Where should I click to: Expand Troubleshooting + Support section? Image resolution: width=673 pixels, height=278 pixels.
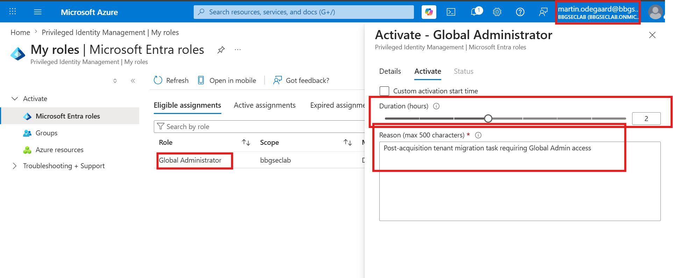click(15, 166)
